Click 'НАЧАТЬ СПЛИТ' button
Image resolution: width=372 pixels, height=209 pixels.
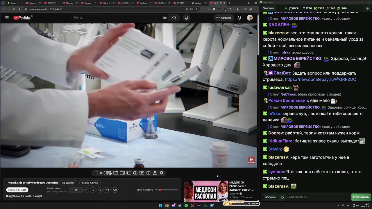click(17, 190)
